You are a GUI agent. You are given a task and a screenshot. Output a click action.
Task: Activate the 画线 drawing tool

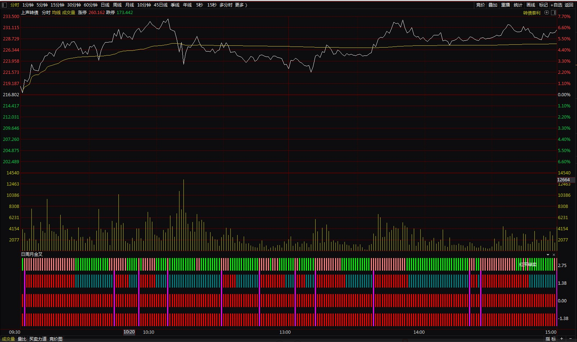(531, 5)
